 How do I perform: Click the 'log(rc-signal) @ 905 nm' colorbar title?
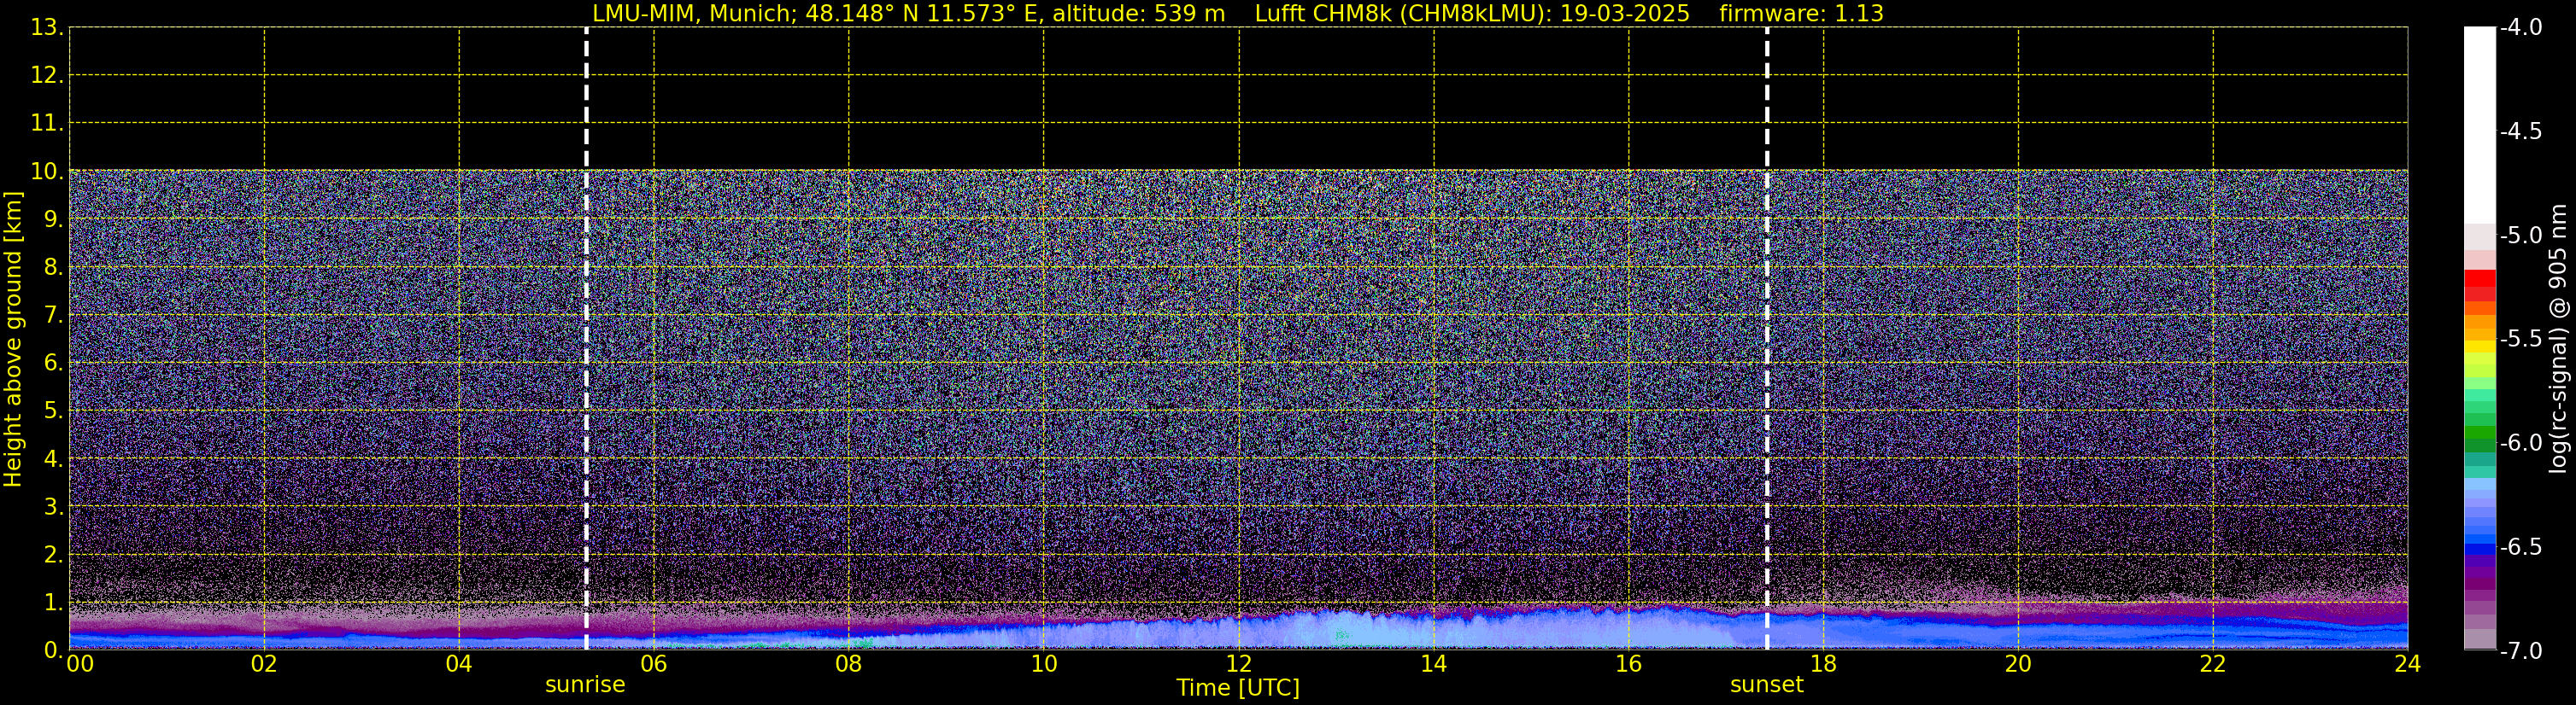(2558, 339)
